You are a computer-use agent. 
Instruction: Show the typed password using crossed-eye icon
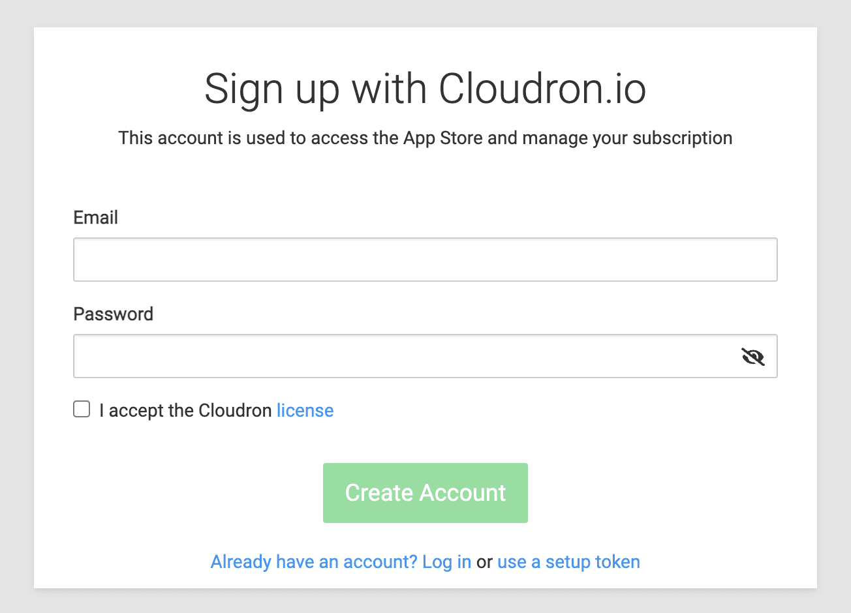coord(752,357)
